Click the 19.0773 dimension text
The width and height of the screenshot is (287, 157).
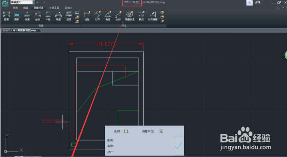[106, 44]
